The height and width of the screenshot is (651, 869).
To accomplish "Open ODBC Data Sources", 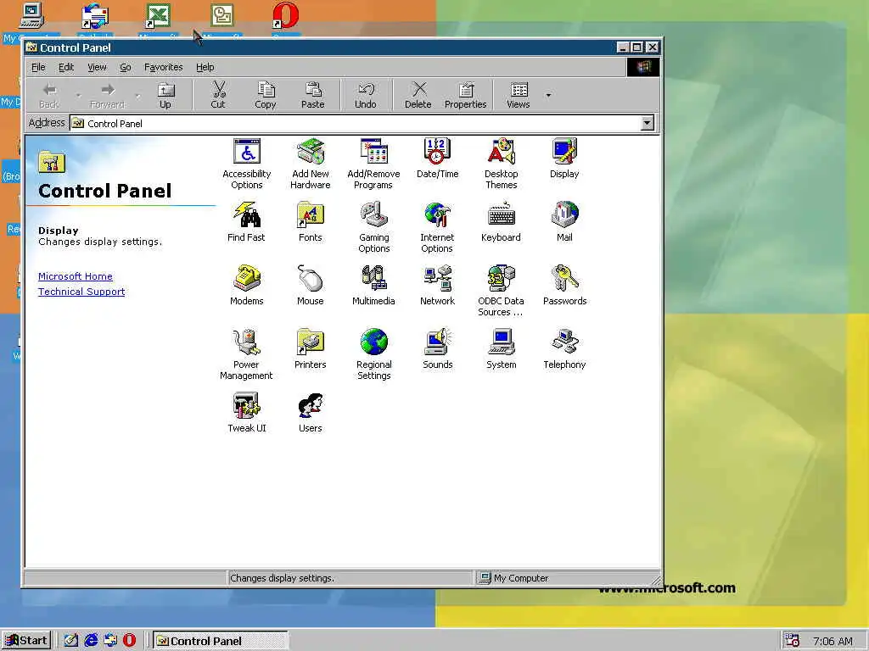I will pos(501,292).
